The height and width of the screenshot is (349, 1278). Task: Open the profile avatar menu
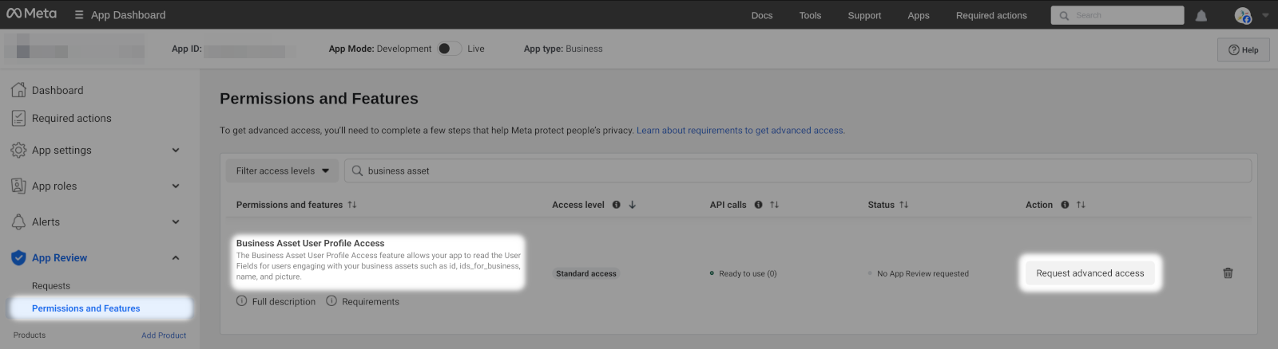[1242, 15]
